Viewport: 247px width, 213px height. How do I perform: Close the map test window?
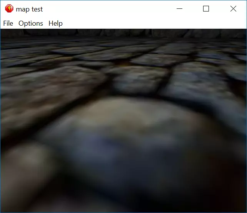[233, 9]
